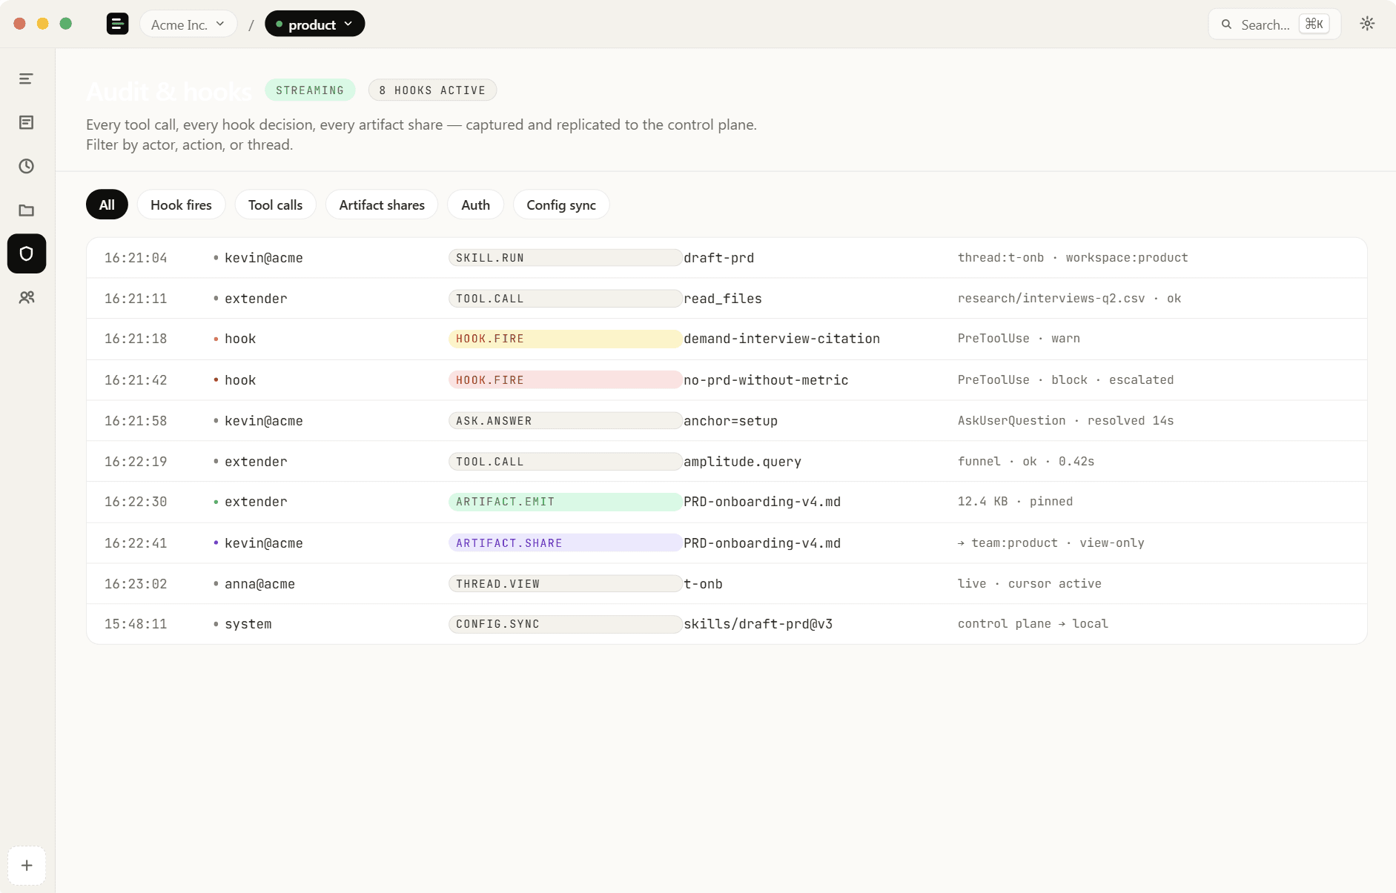The width and height of the screenshot is (1396, 893).
Task: Click detail AskUserQuestion · resolved 14s
Action: click(1065, 421)
